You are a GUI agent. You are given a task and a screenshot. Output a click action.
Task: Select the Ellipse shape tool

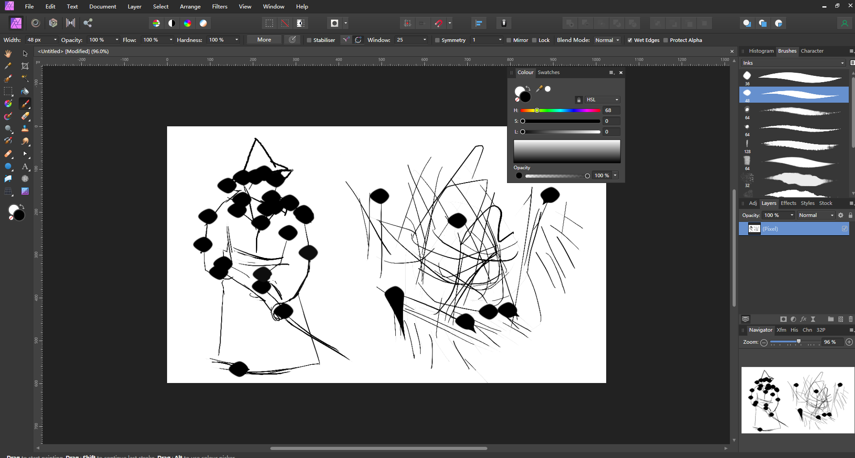pyautogui.click(x=8, y=166)
